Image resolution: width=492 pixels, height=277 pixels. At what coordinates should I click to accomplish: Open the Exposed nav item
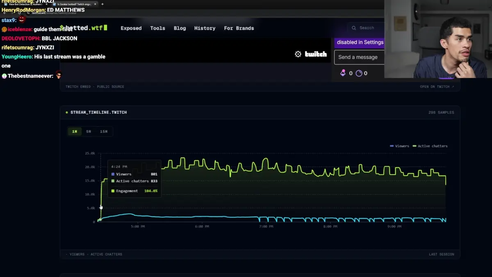click(131, 28)
